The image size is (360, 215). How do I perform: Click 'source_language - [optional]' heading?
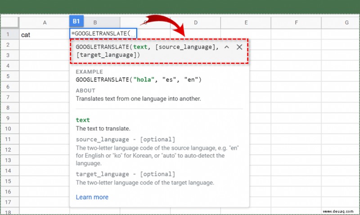tap(126, 139)
